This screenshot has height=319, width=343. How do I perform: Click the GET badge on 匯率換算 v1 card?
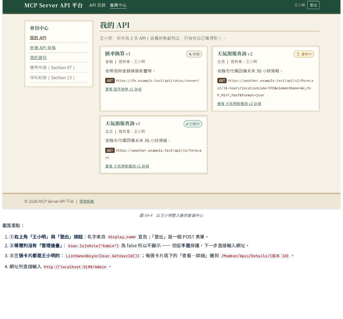tap(110, 81)
